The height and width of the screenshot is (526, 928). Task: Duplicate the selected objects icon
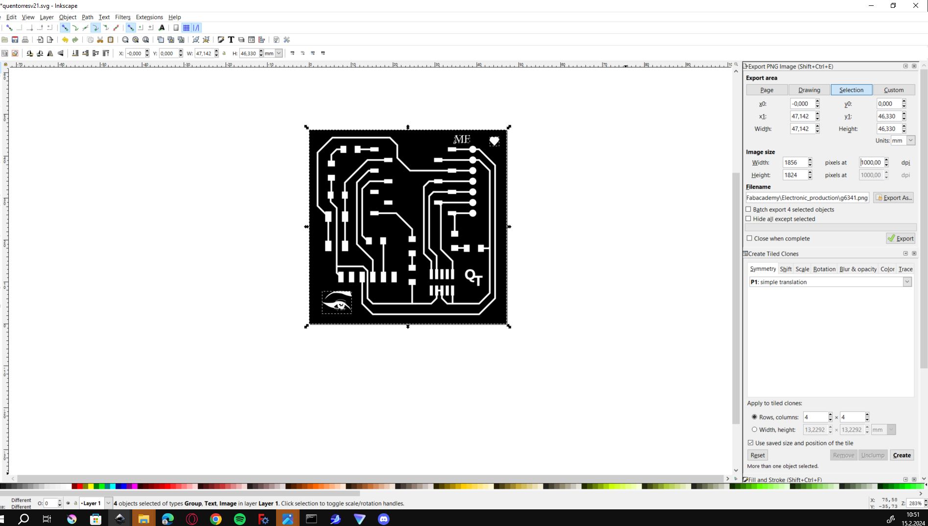[161, 40]
